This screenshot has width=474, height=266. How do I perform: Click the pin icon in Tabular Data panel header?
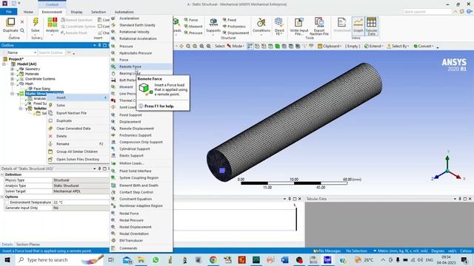coord(460,199)
